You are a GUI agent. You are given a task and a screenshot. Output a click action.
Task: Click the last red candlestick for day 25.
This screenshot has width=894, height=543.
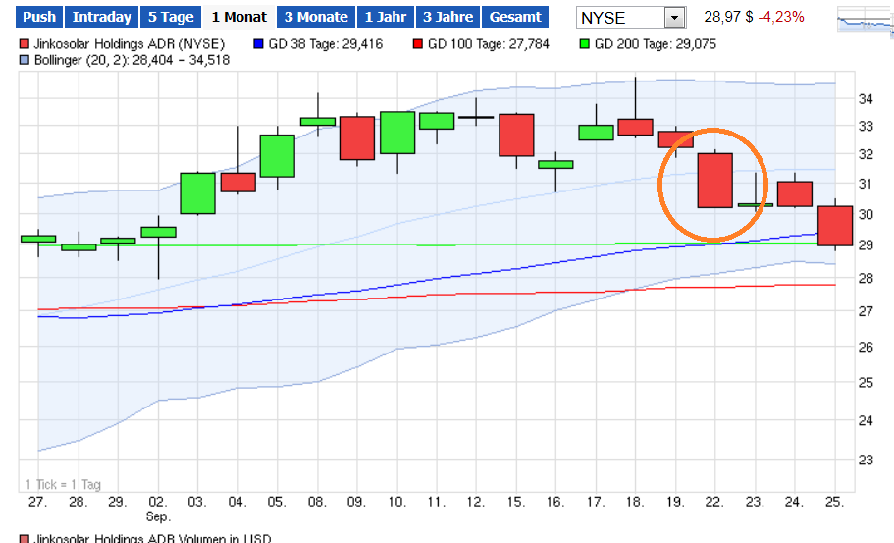point(835,226)
